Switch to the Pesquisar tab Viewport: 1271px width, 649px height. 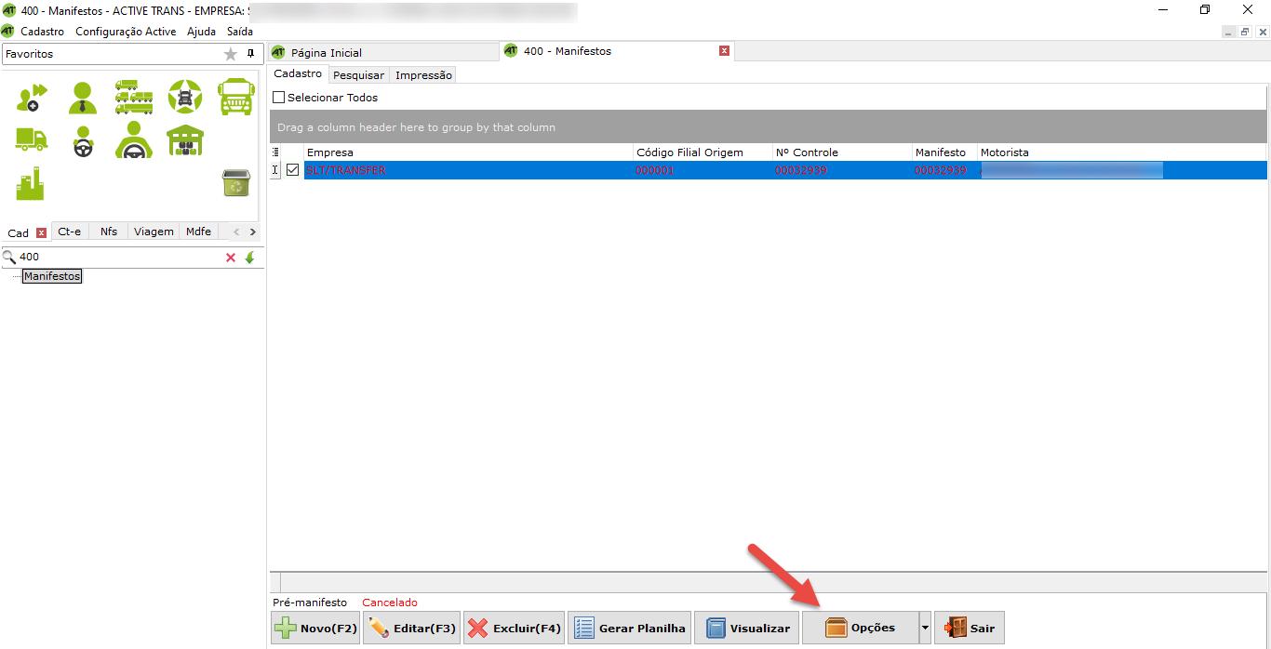pyautogui.click(x=358, y=75)
